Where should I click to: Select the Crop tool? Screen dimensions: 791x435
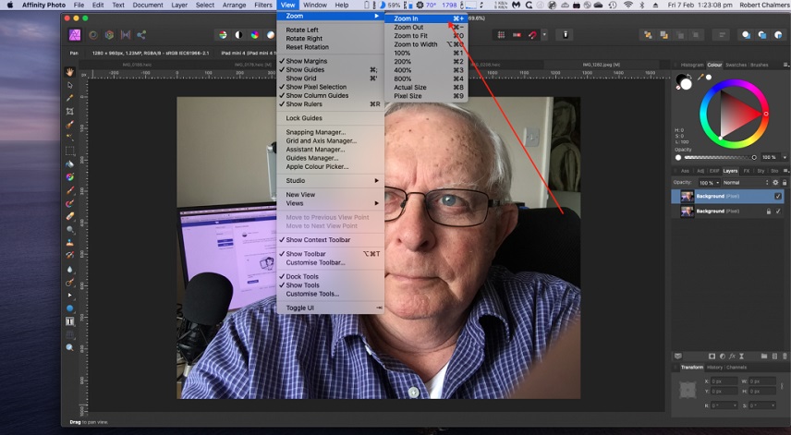pyautogui.click(x=69, y=112)
